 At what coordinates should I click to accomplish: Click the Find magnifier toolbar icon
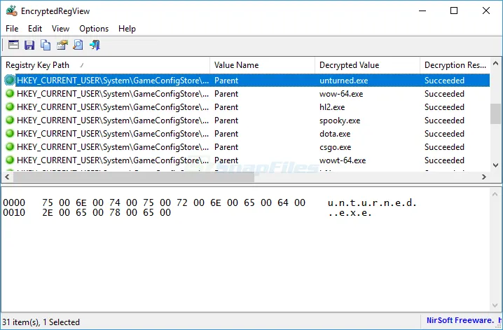[x=78, y=45]
